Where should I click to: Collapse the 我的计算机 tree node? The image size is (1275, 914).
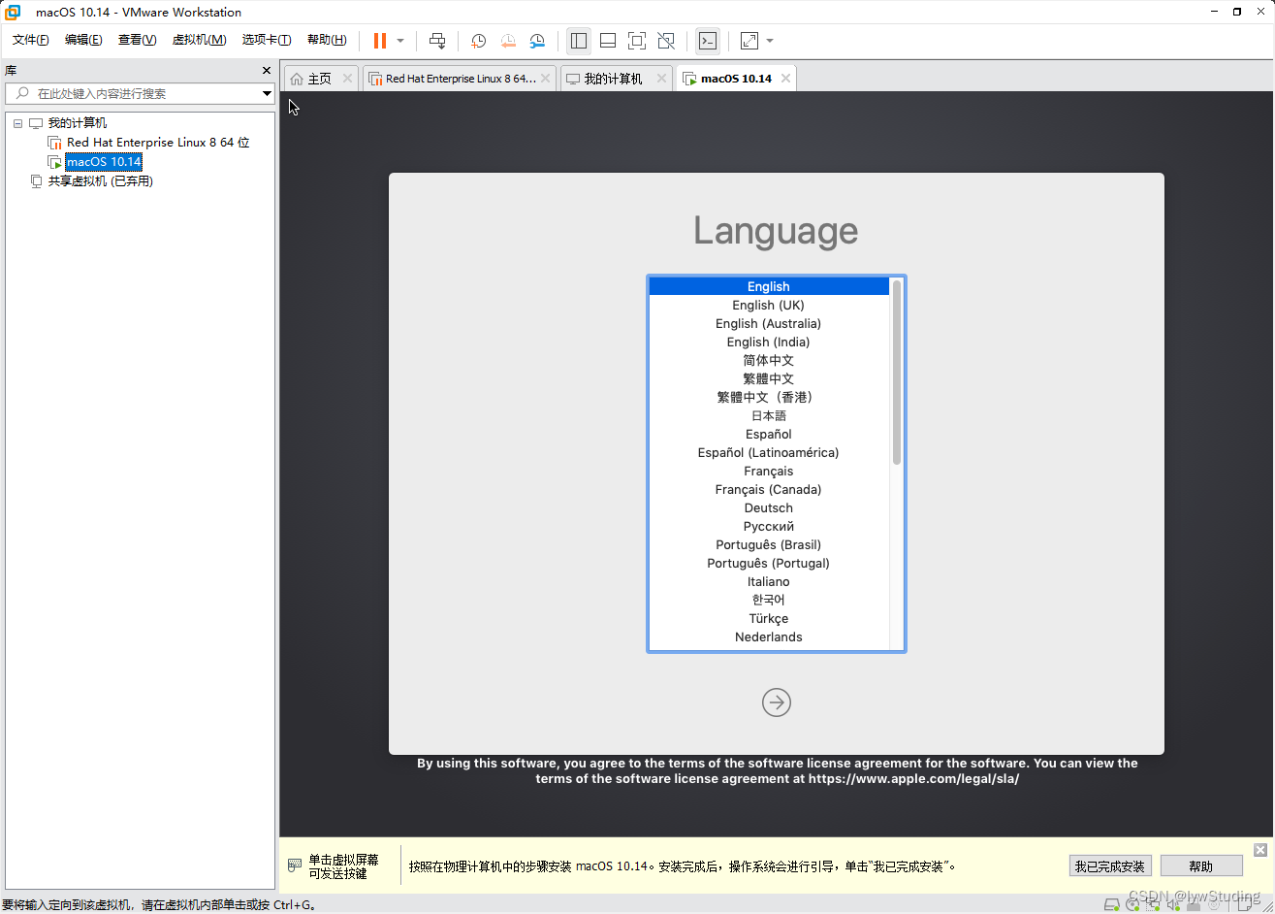point(17,123)
